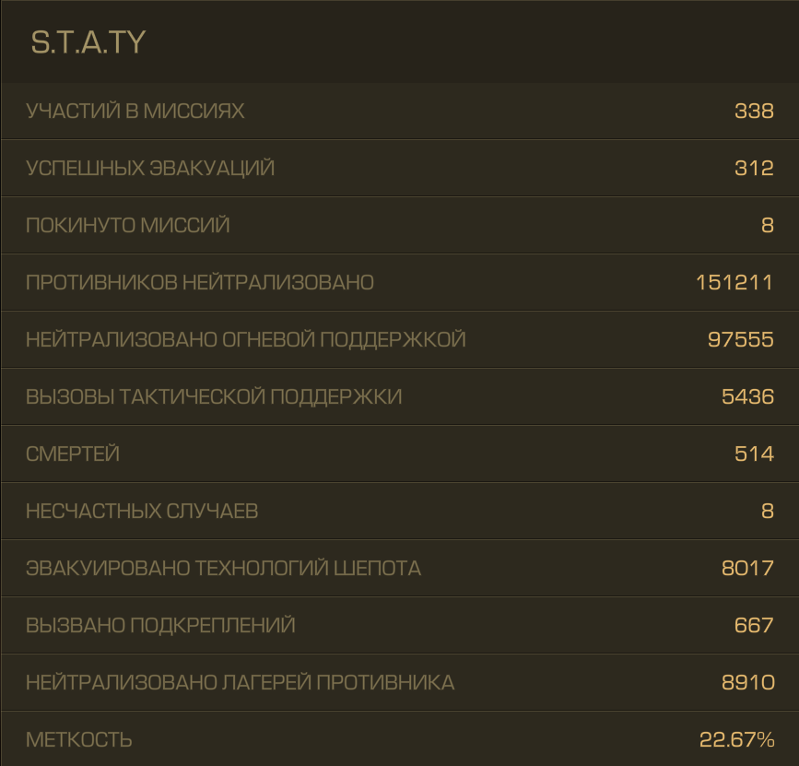Click the 97555 fire support value
The image size is (799, 766).
pyautogui.click(x=741, y=339)
